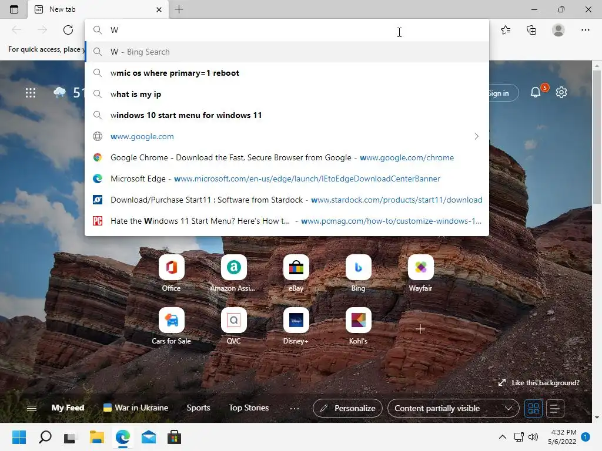Image resolution: width=602 pixels, height=451 pixels.
Task: Open Windows Start menu
Action: pyautogui.click(x=19, y=437)
